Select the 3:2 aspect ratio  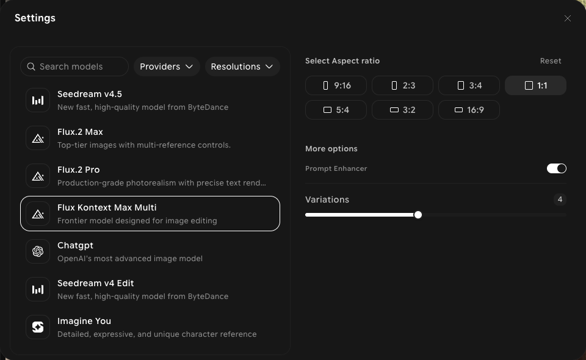tap(402, 110)
